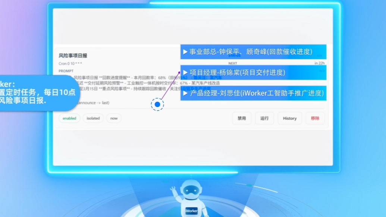The width and height of the screenshot is (386, 217).
Task: Click the iWorker robot mascot
Action: pos(193,198)
